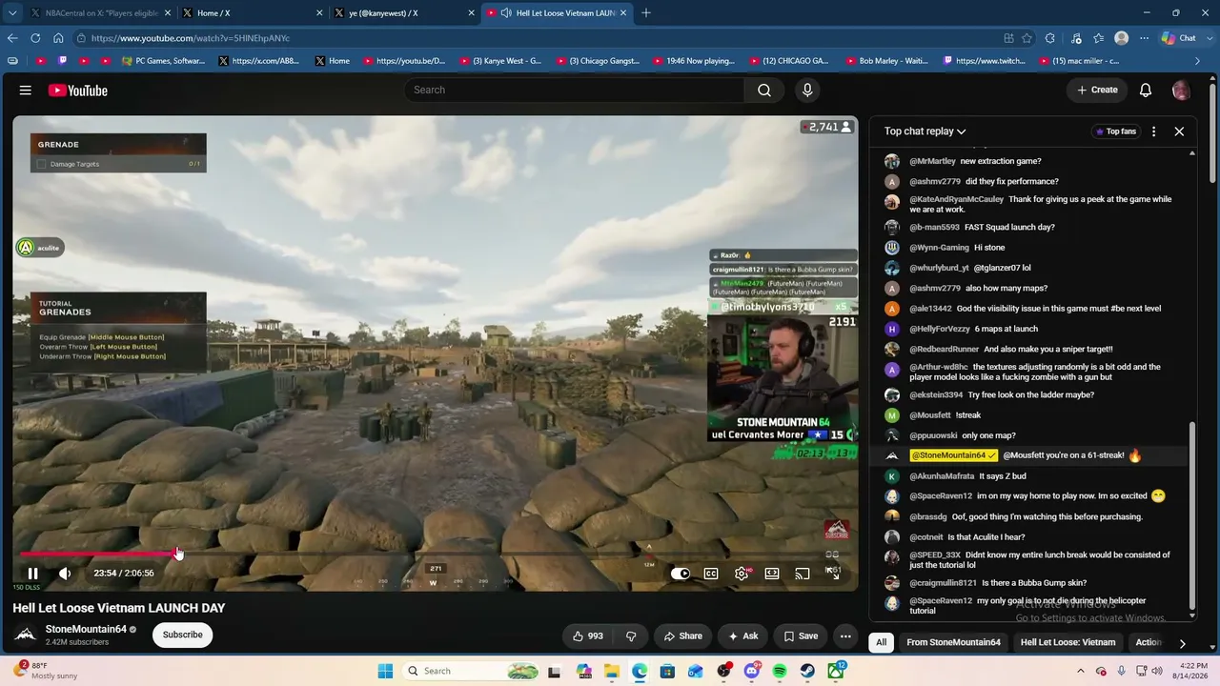
Task: Cast the video to a TV
Action: (x=803, y=574)
